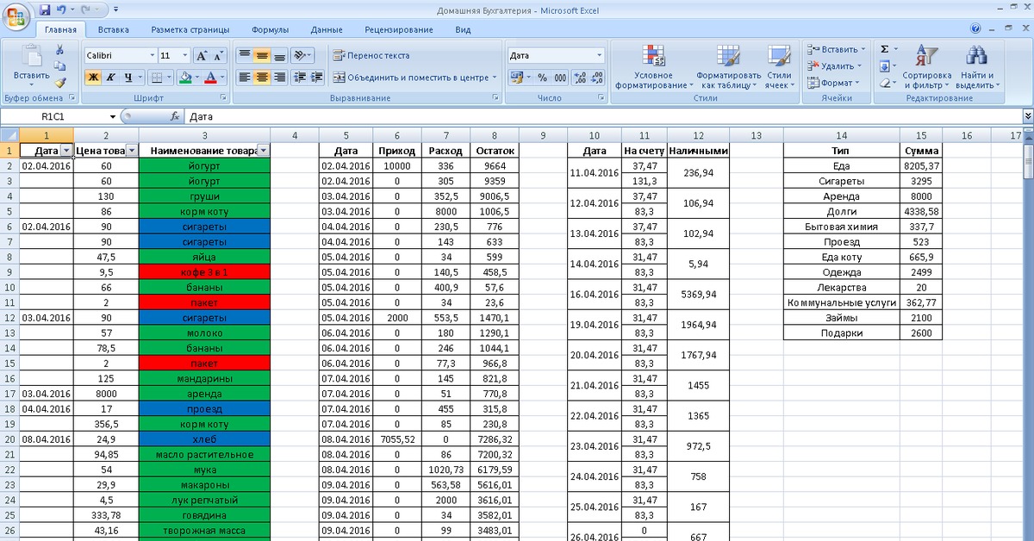Image resolution: width=1034 pixels, height=541 pixels.
Task: Toggle Перенос текста wrap text
Action: tap(371, 55)
